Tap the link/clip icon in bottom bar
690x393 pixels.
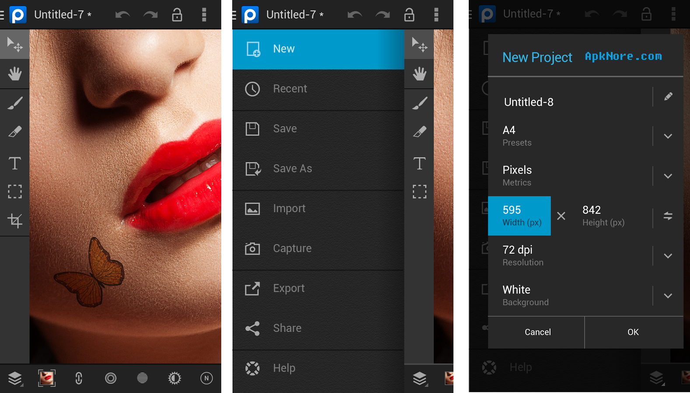point(79,378)
